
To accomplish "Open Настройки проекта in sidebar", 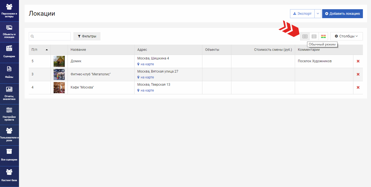I will tap(9, 114).
